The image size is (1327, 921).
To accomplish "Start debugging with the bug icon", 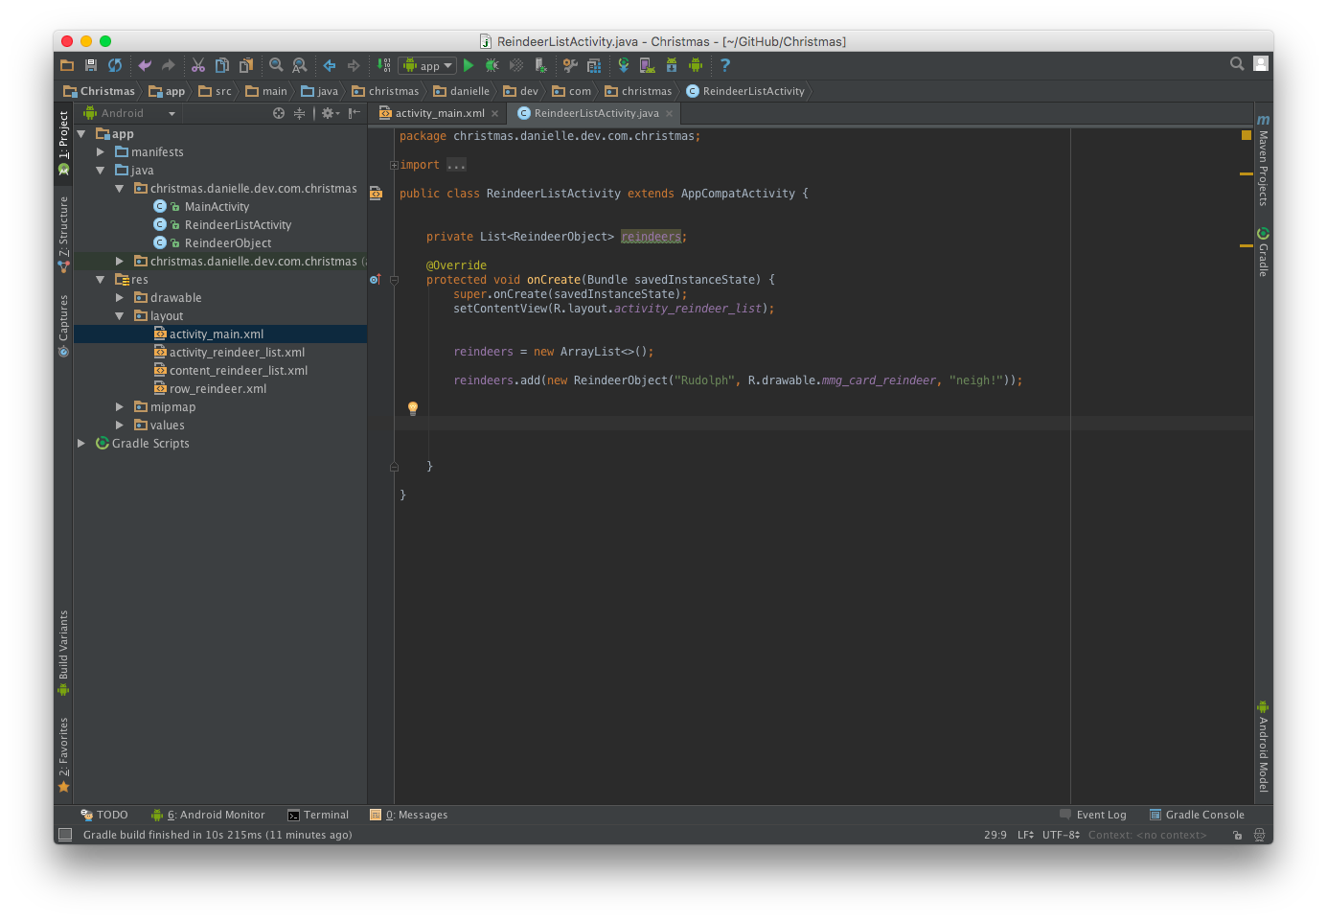I will (492, 65).
